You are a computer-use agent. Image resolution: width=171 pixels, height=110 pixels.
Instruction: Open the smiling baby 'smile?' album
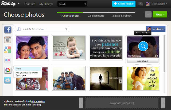click(x=69, y=48)
